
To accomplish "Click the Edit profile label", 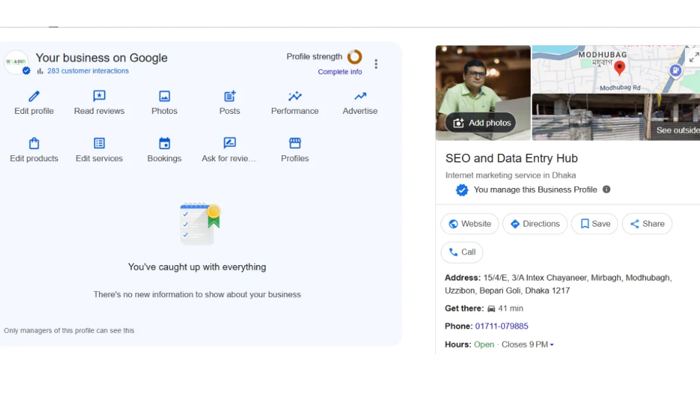I will point(34,111).
